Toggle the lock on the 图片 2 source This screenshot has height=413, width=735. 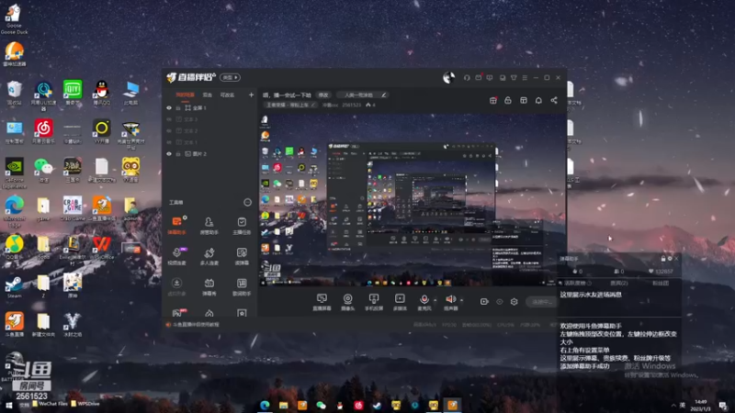point(178,153)
